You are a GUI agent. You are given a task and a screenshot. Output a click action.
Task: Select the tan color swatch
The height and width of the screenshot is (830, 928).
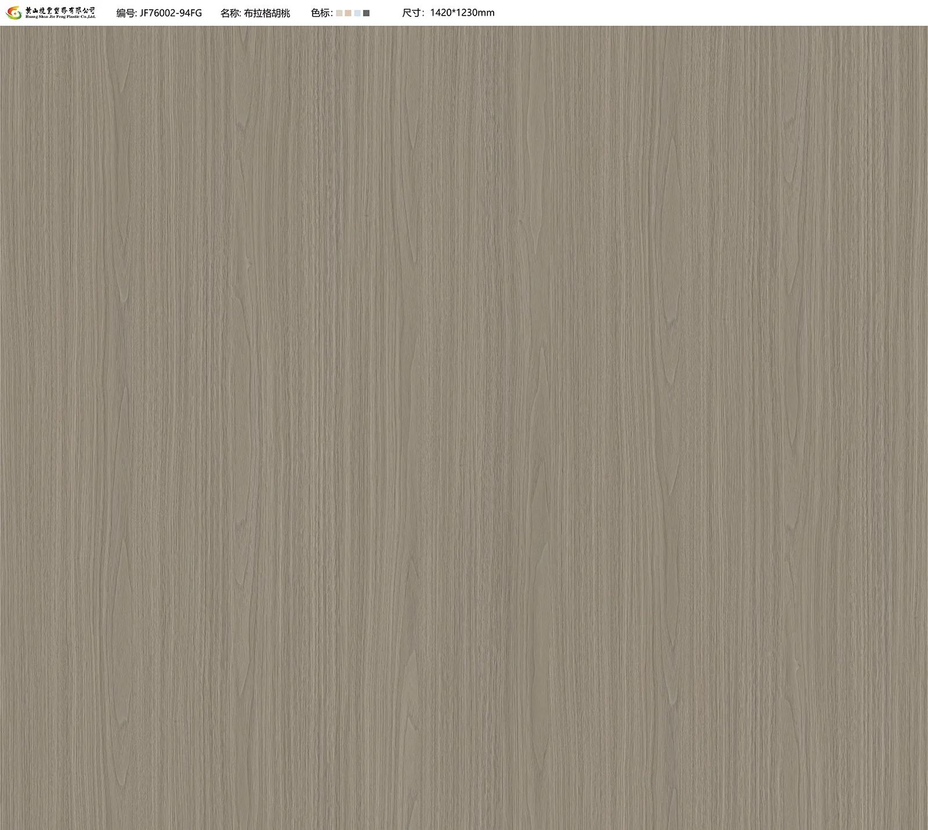[x=348, y=13]
